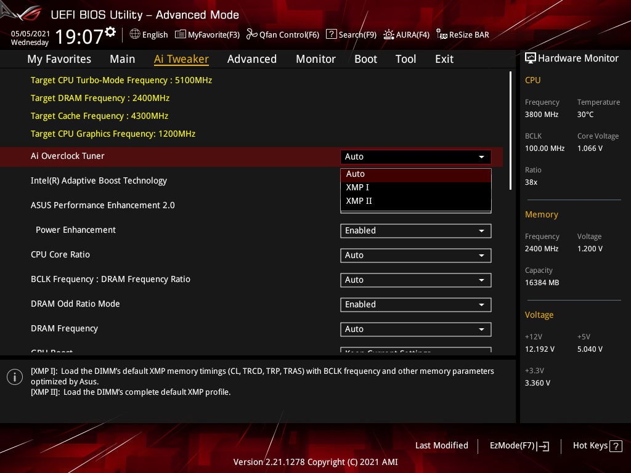The height and width of the screenshot is (473, 631).
Task: Switch to the Tool tab
Action: pyautogui.click(x=405, y=59)
